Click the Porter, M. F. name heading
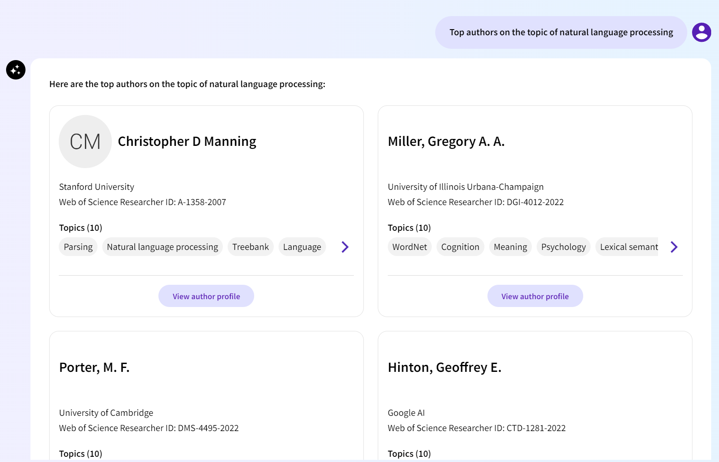This screenshot has width=719, height=462. 94,368
